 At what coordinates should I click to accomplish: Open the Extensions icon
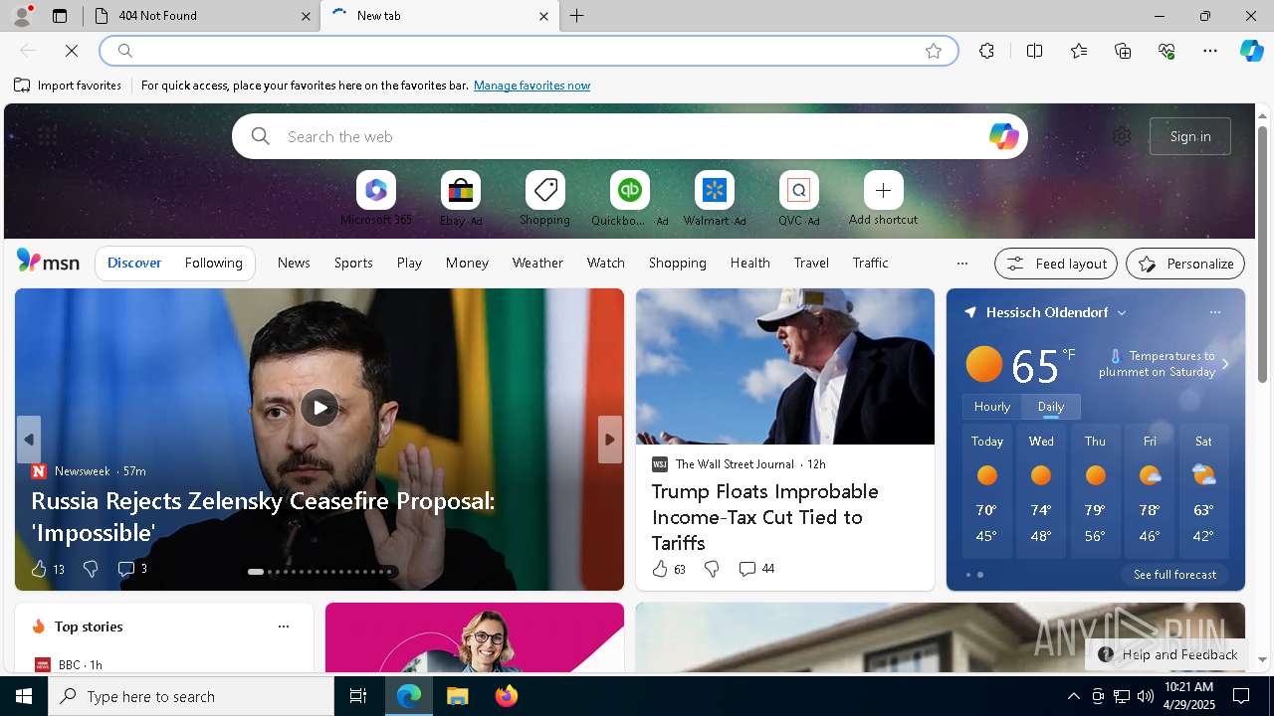[x=986, y=51]
